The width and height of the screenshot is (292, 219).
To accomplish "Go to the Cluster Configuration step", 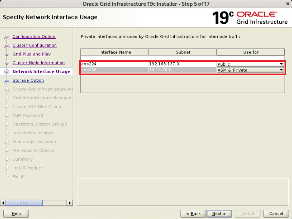I will tap(35, 45).
